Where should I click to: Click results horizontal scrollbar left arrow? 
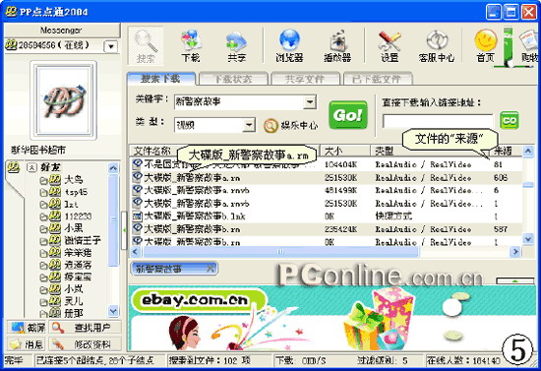coord(136,252)
